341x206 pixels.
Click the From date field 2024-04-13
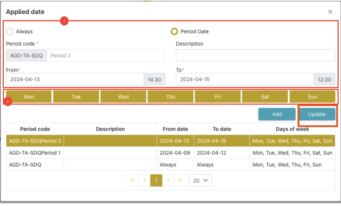click(75, 80)
